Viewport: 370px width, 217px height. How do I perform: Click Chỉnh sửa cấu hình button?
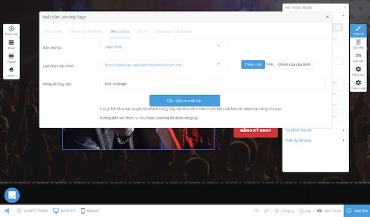tap(294, 64)
